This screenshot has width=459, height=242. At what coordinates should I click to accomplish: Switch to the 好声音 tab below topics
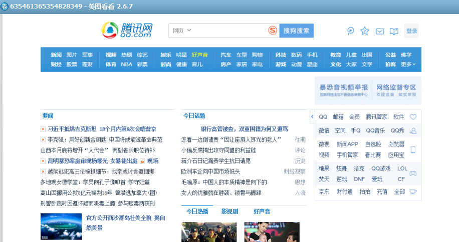click(x=262, y=211)
